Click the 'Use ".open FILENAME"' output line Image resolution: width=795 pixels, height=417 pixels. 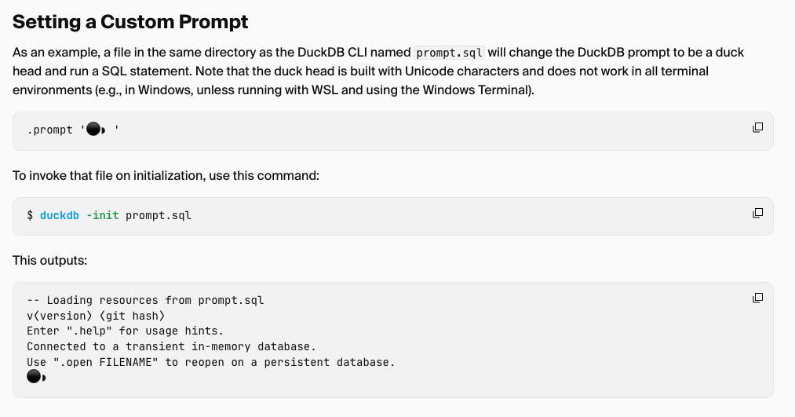(211, 362)
